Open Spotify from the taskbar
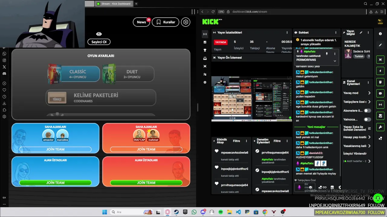Image resolution: width=387 pixels, height=217 pixels. 221,212
